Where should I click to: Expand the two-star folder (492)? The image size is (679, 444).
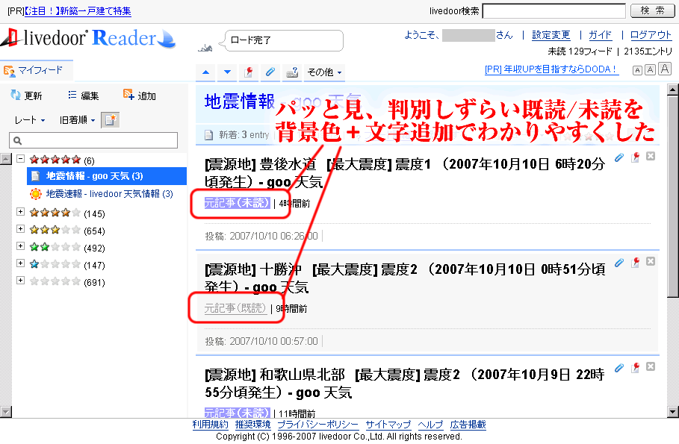pyautogui.click(x=20, y=246)
